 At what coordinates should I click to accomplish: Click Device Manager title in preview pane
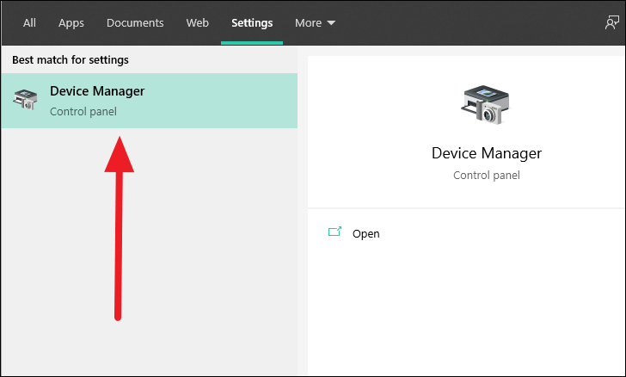point(487,153)
